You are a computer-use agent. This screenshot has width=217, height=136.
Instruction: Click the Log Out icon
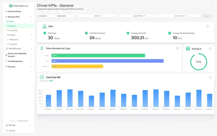tap(7, 131)
